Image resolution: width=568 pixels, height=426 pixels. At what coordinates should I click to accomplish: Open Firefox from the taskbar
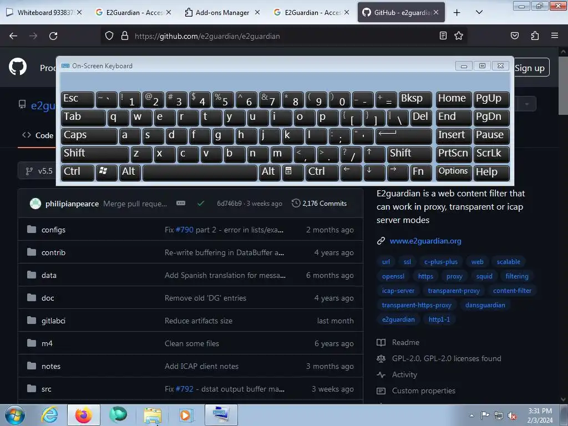pyautogui.click(x=83, y=415)
